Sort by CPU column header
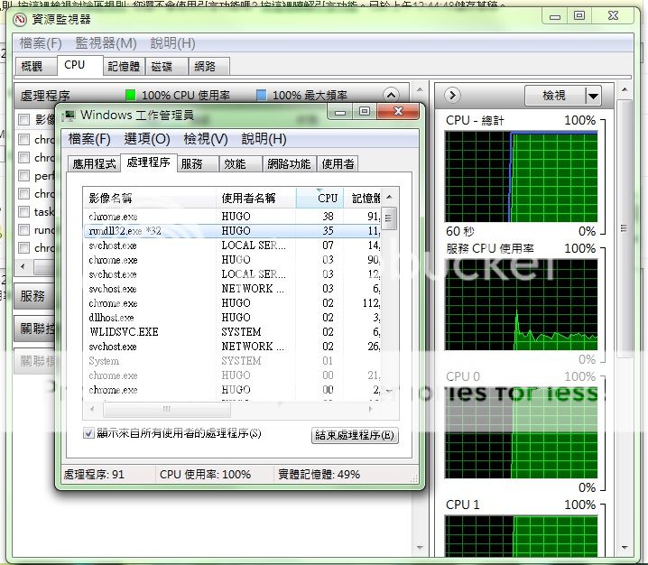 click(319, 198)
